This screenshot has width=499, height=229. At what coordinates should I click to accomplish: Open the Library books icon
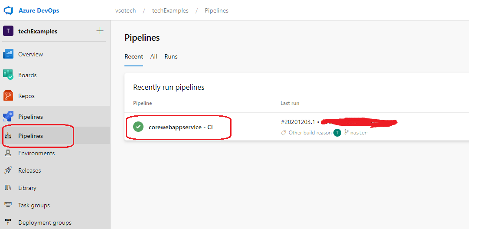pos(8,188)
